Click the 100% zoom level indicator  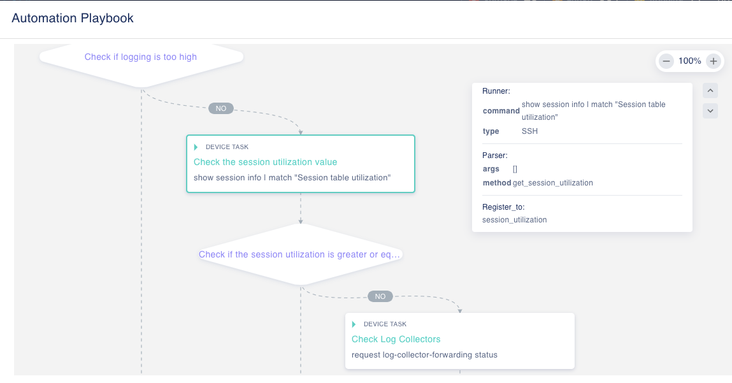(689, 61)
